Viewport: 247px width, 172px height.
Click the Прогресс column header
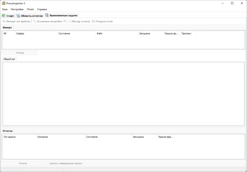tap(188, 34)
